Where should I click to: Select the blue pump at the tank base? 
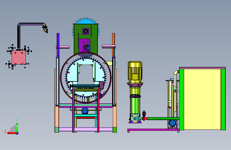point(172,123)
